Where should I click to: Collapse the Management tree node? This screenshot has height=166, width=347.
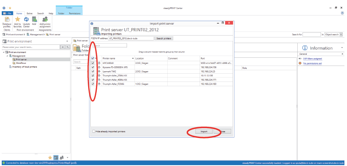coord(7,56)
